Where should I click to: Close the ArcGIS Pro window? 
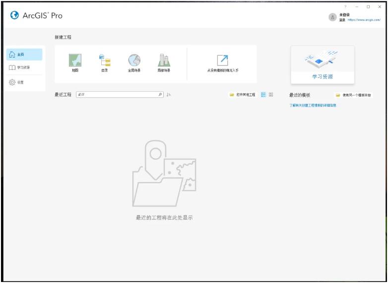(380, 7)
